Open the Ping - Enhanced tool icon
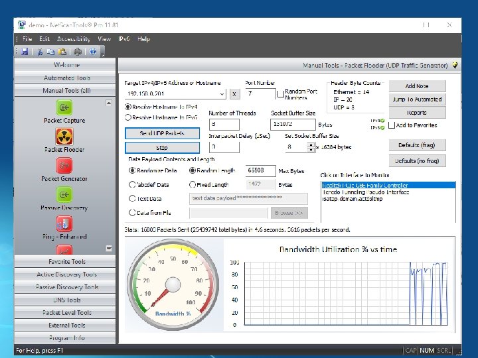This screenshot has width=478, height=358. [x=64, y=223]
